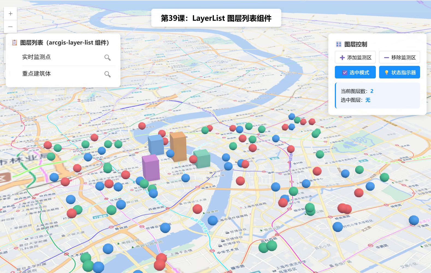Viewport: 431px width, 273px height.
Task: Zoom out with the minus button
Action: pos(10,27)
